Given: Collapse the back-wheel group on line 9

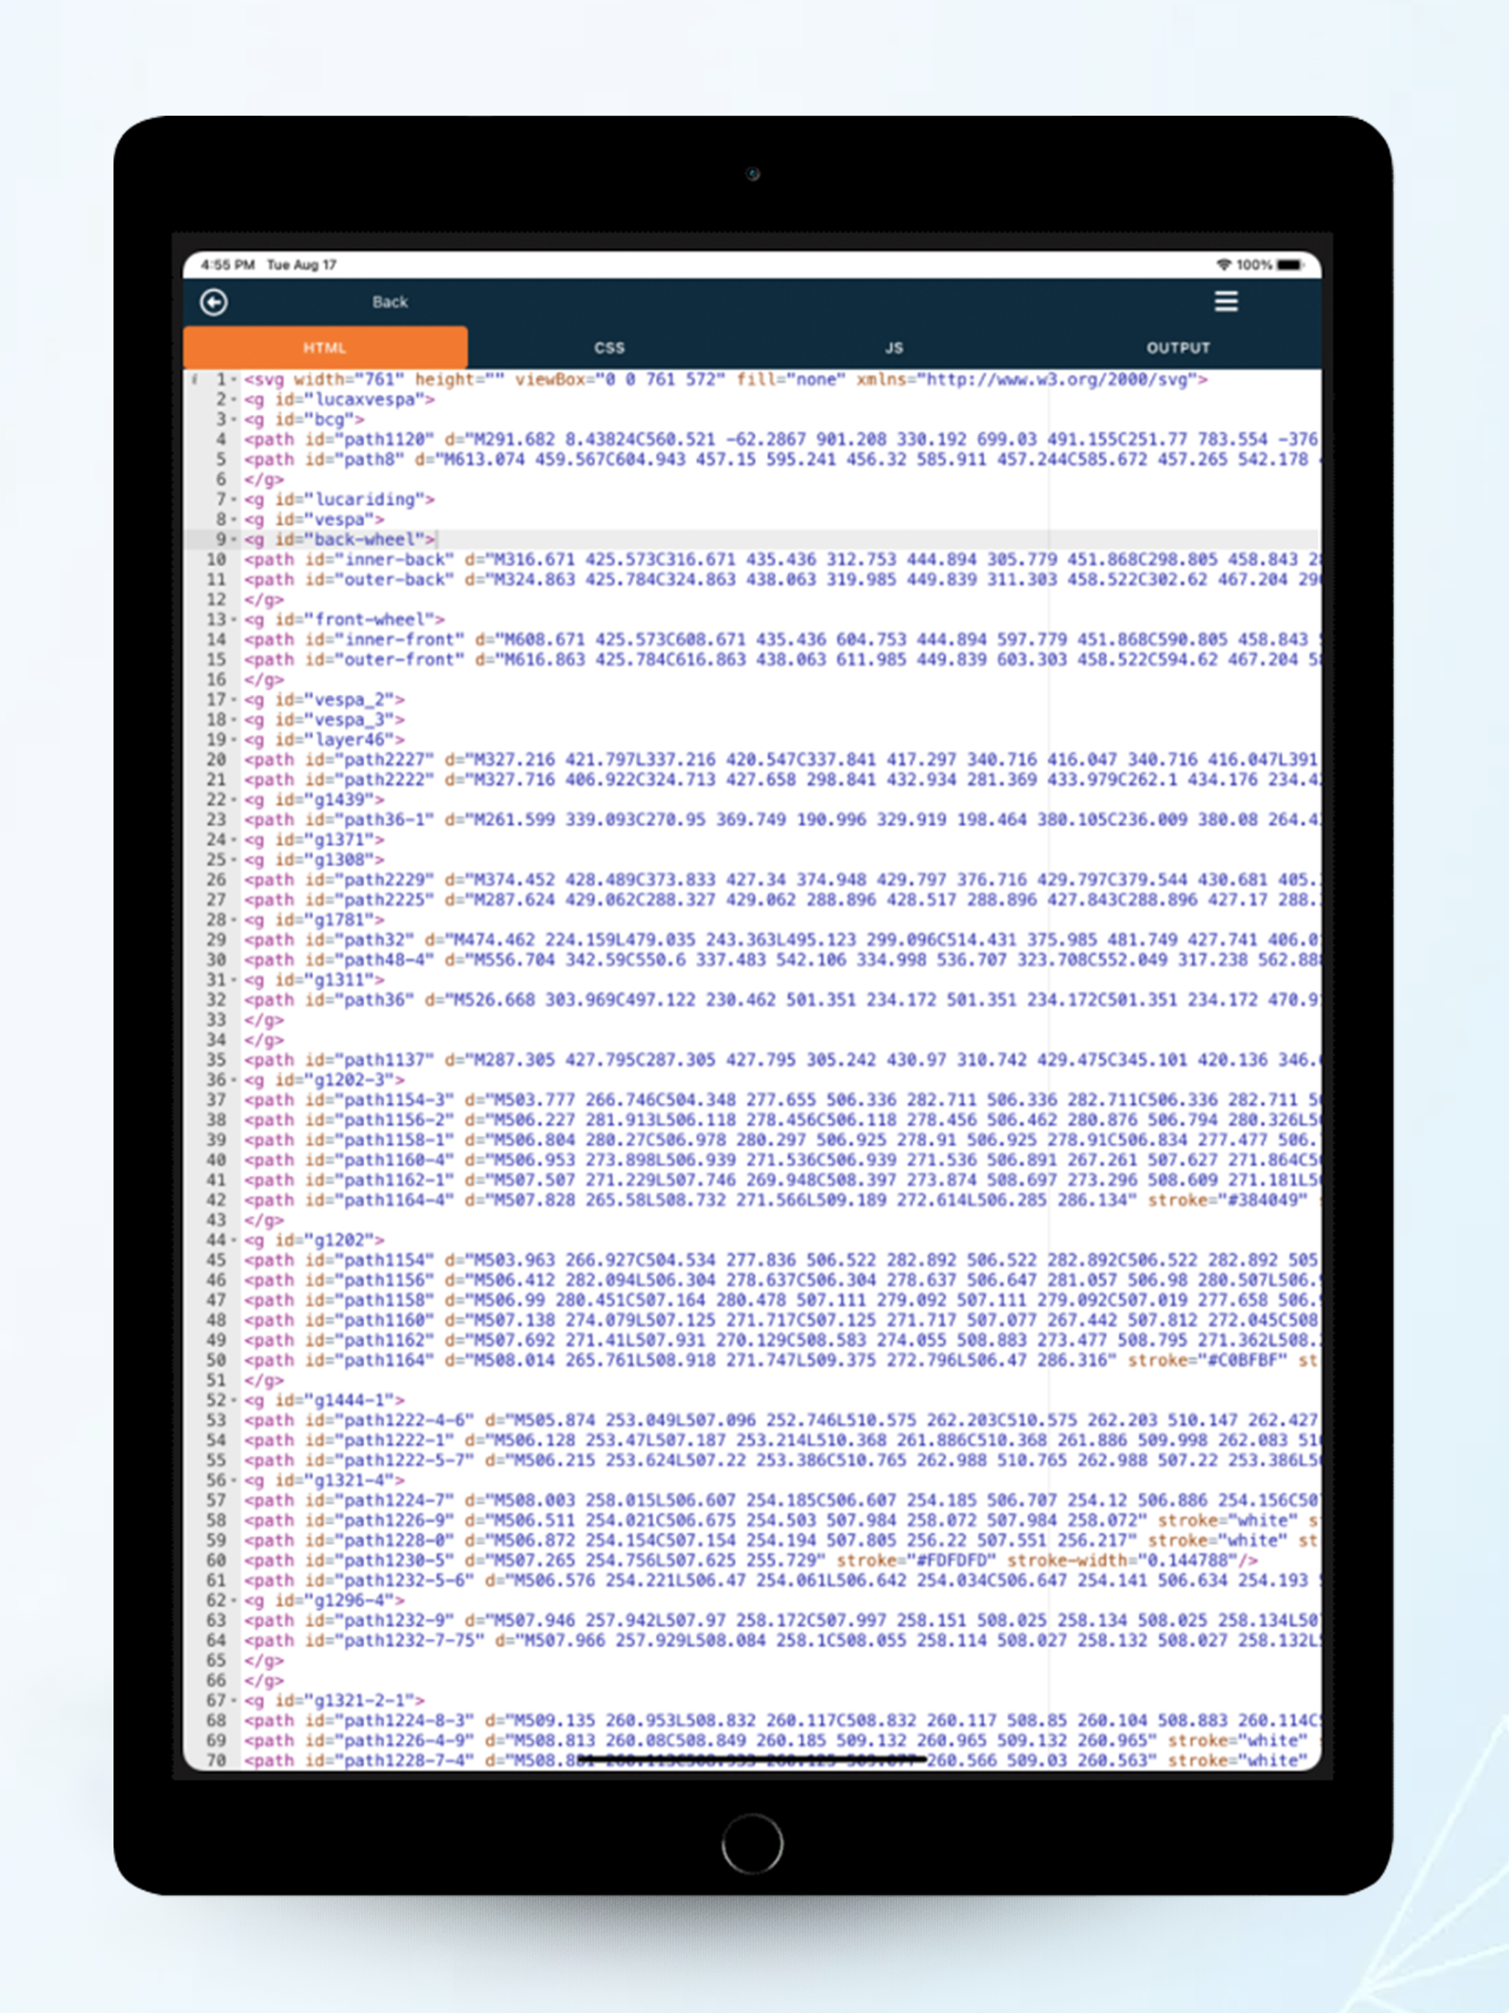Looking at the screenshot, I should tap(233, 539).
